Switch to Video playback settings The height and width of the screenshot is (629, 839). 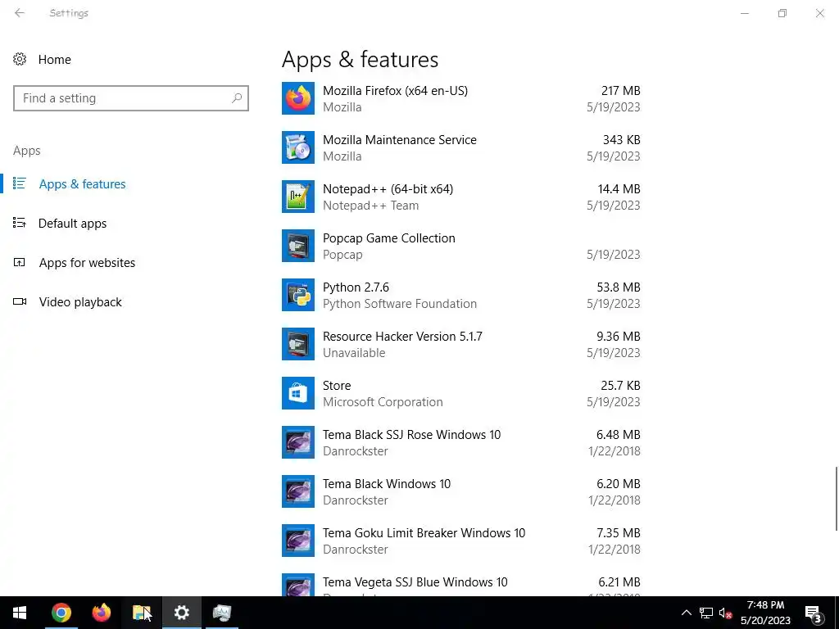[80, 302]
